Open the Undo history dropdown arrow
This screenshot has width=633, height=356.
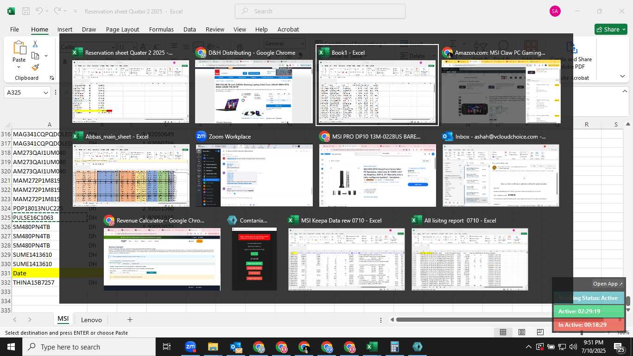click(x=47, y=11)
